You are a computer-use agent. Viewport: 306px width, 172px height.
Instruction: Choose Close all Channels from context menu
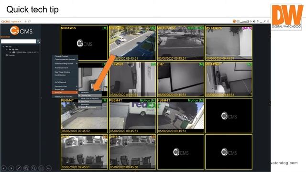coord(62,56)
